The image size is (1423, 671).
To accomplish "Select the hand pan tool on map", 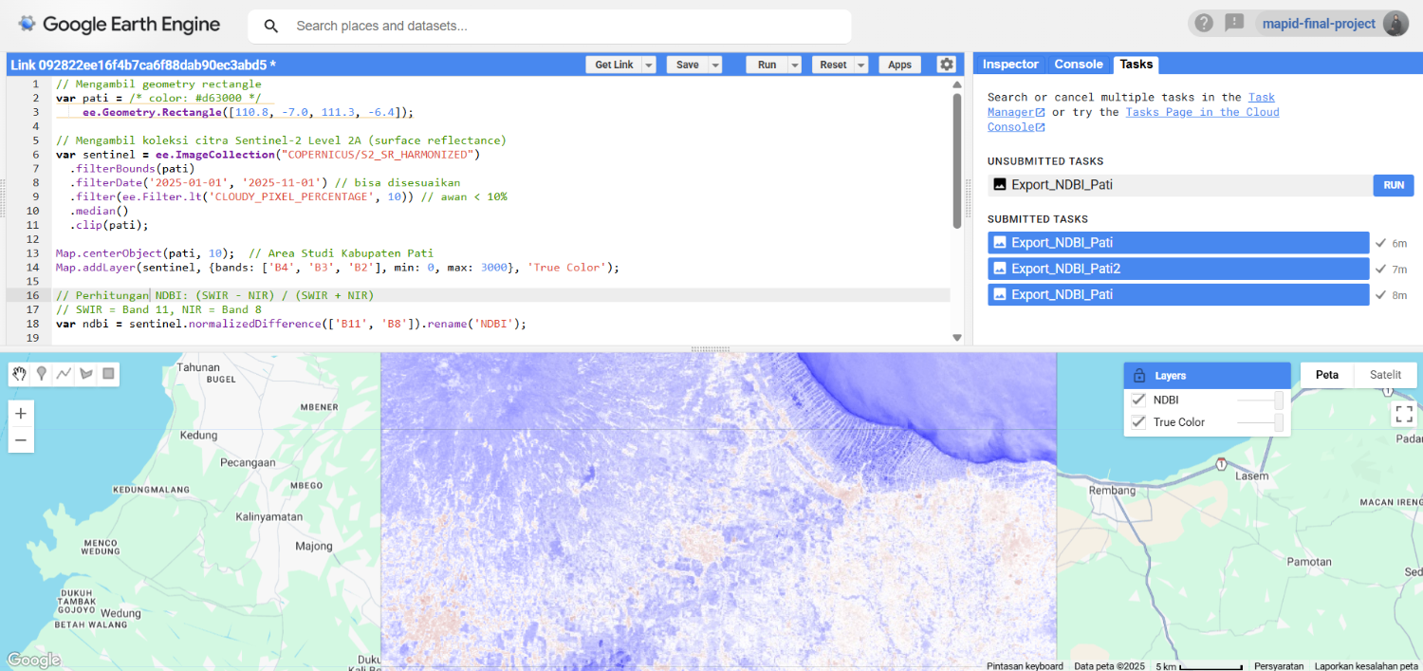I will click(x=19, y=374).
